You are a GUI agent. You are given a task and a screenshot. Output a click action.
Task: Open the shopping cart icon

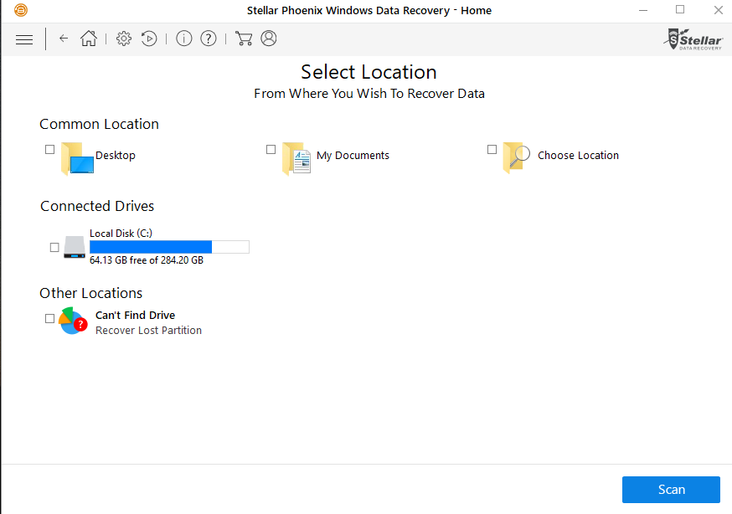point(244,39)
